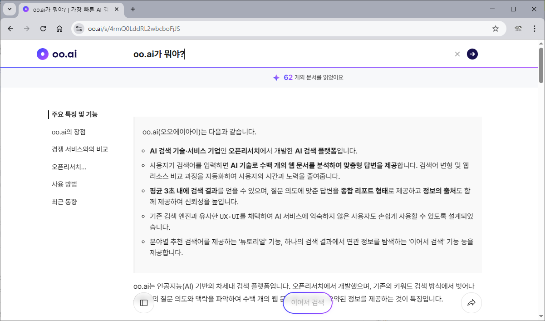Toggle the sidebar panel icon button
The width and height of the screenshot is (545, 321).
[144, 303]
